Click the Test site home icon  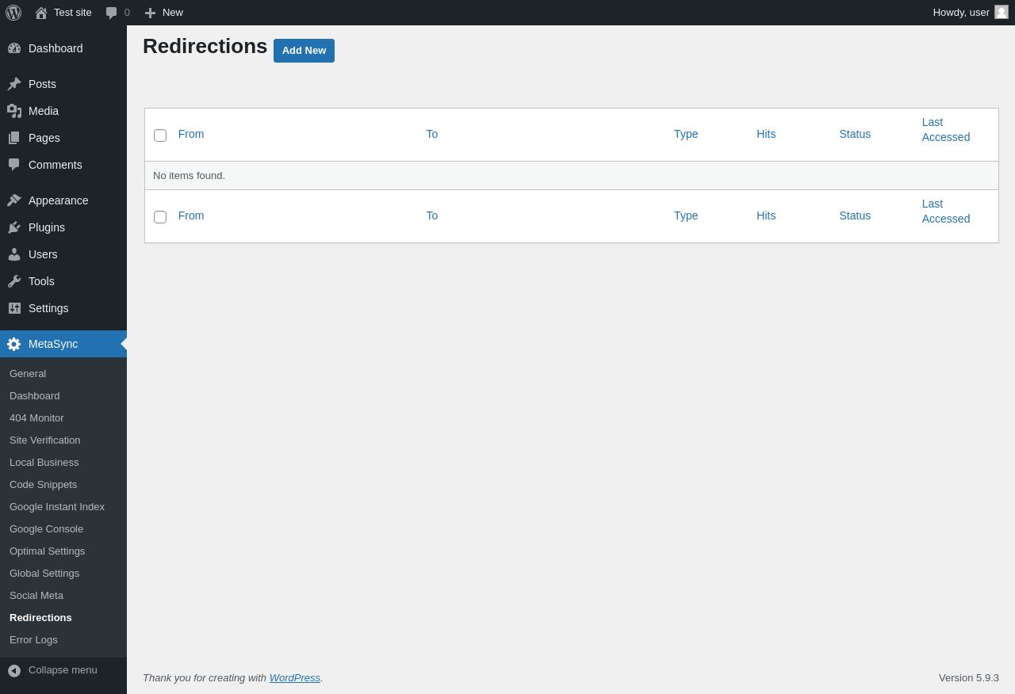click(x=41, y=13)
